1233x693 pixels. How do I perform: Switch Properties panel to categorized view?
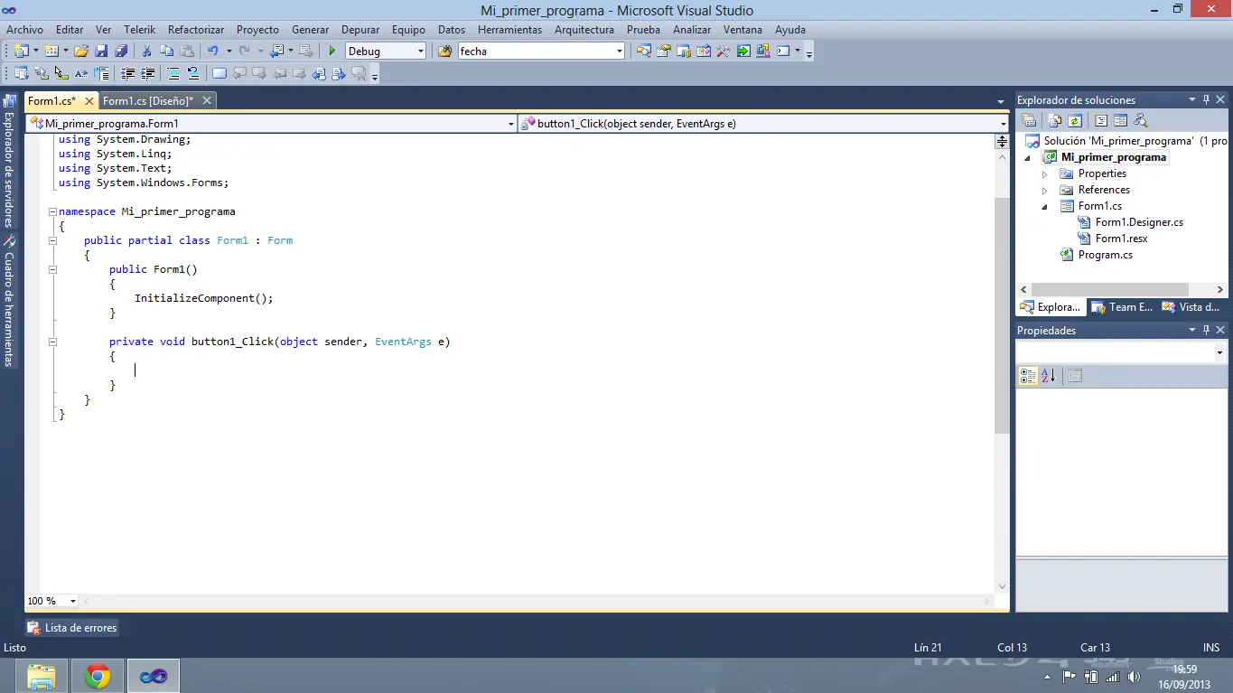1028,376
